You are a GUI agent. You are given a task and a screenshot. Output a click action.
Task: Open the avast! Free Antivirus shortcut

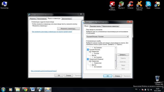click(139, 6)
